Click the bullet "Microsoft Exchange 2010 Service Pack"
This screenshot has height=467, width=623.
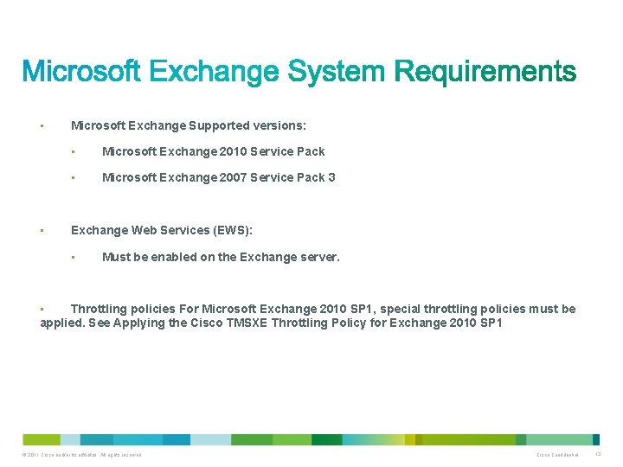[x=214, y=151]
